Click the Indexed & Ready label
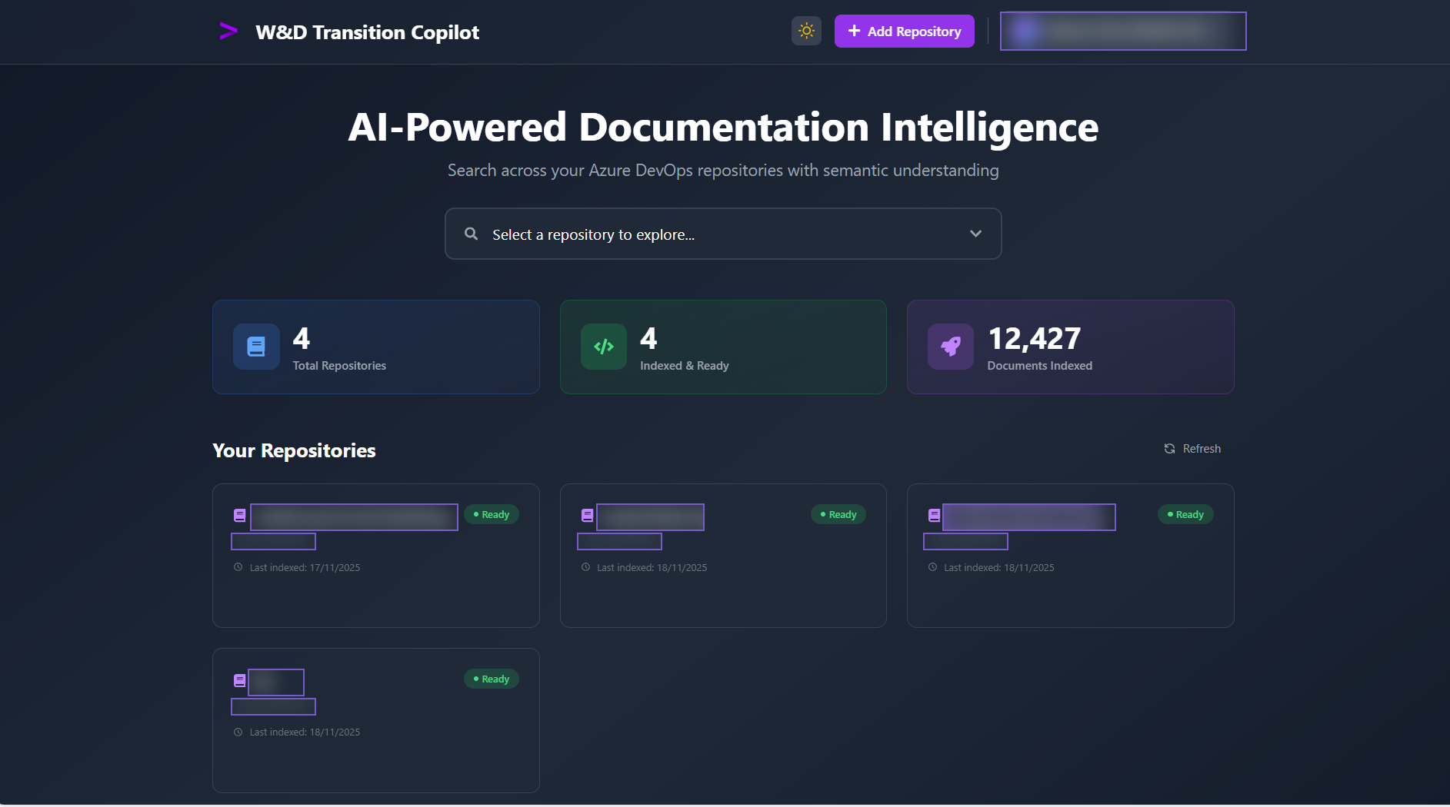This screenshot has width=1450, height=807. (685, 366)
